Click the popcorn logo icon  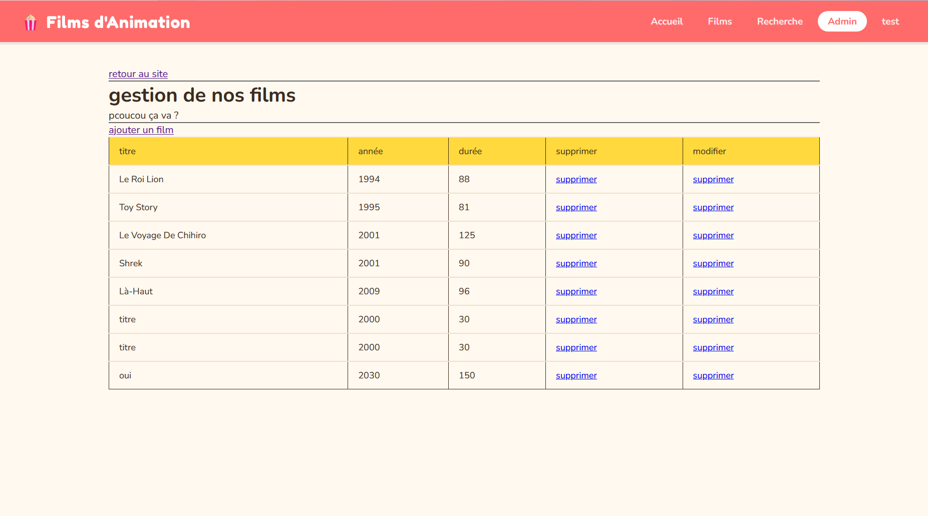pos(31,22)
